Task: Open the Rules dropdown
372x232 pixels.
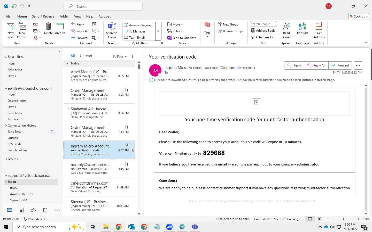Action: (175, 31)
